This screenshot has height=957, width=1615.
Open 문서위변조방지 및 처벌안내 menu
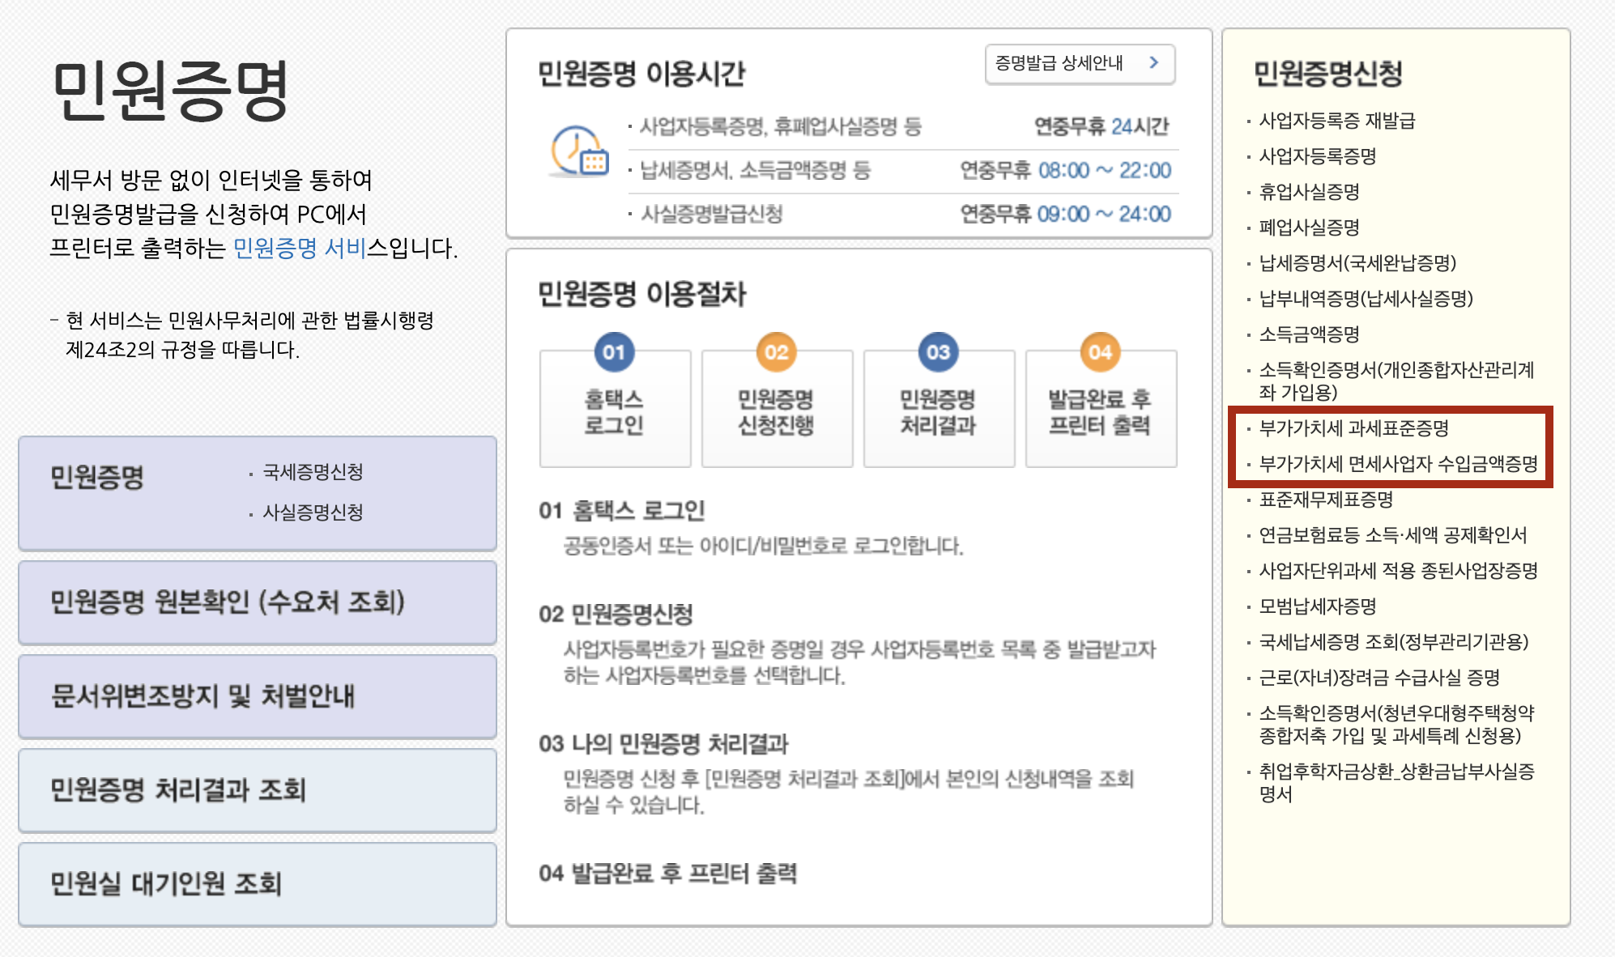(257, 696)
